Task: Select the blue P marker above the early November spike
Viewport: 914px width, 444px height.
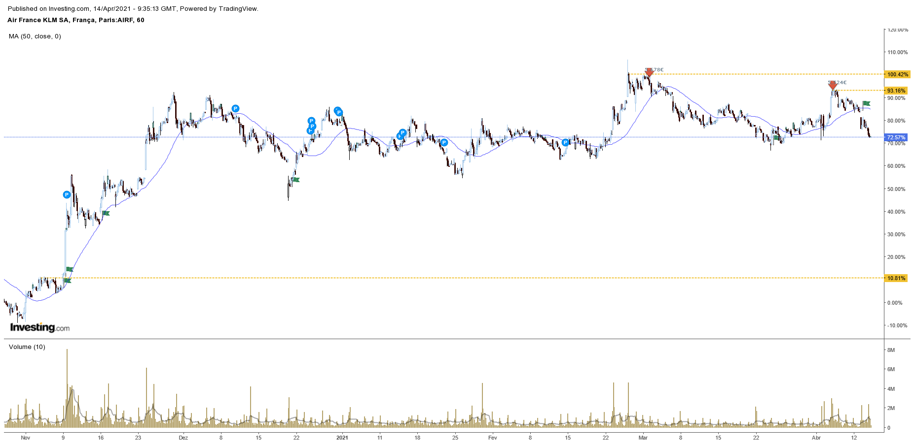Action: pos(67,195)
